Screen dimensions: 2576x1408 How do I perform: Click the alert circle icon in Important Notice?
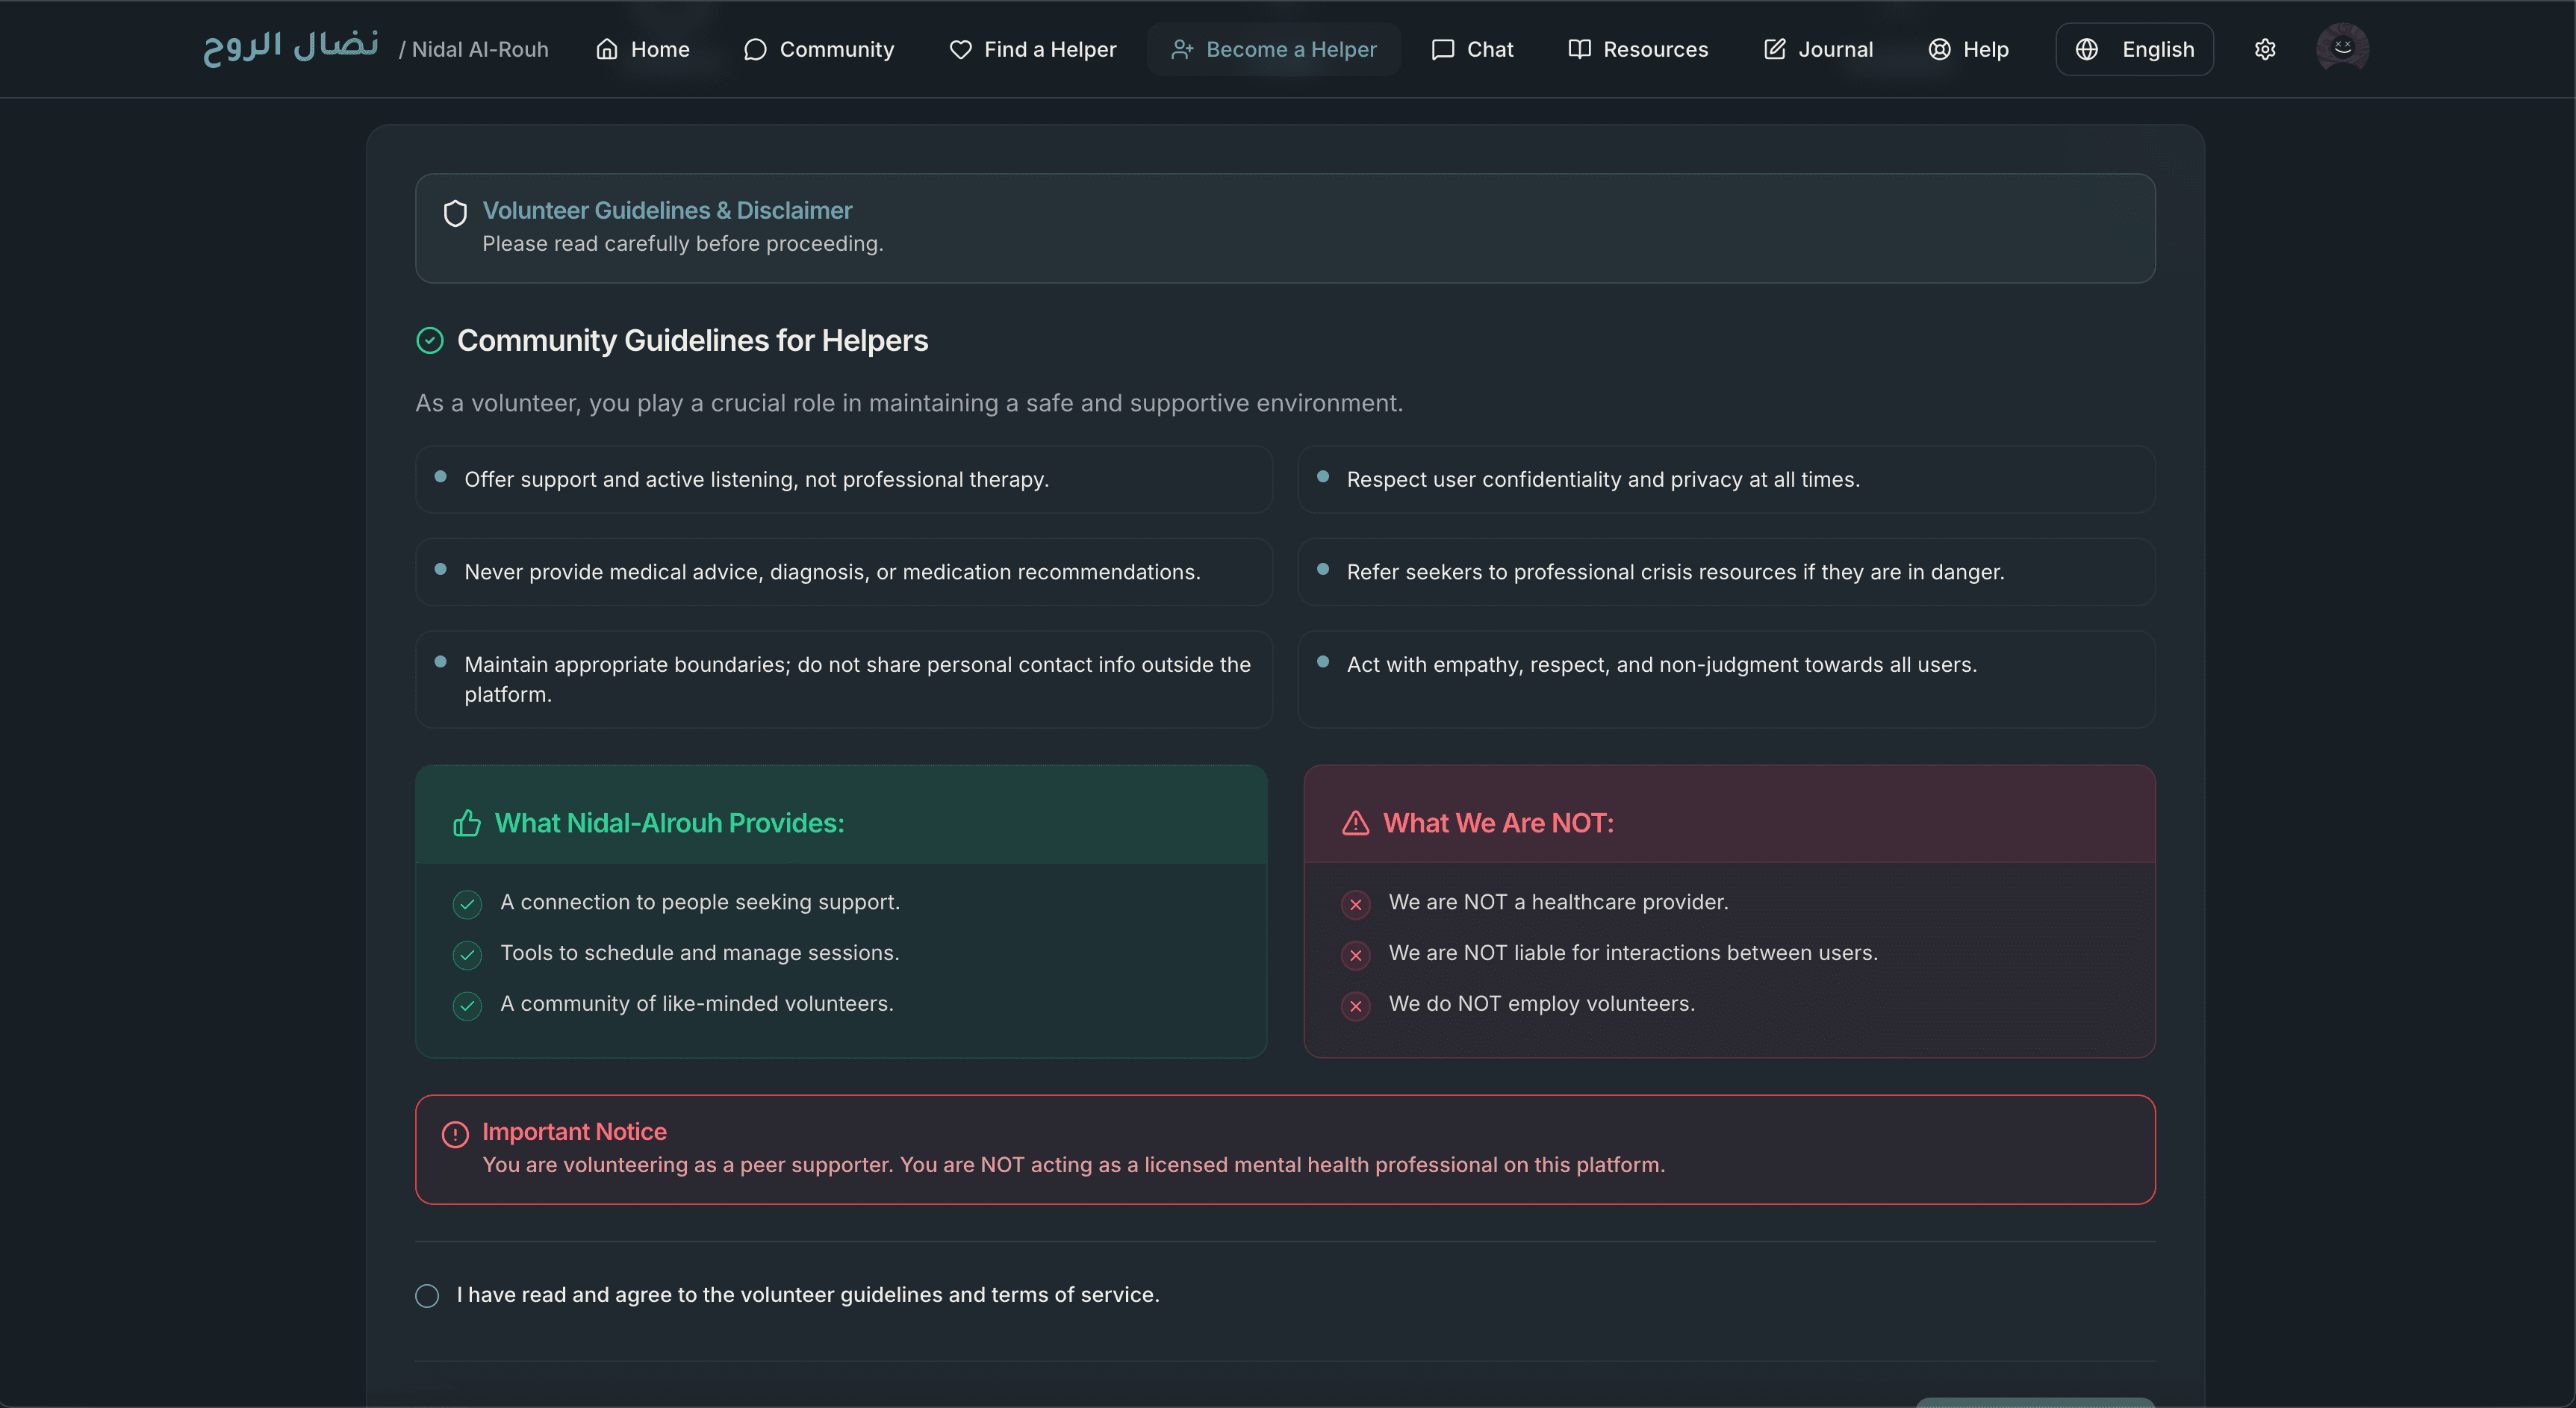point(455,1134)
